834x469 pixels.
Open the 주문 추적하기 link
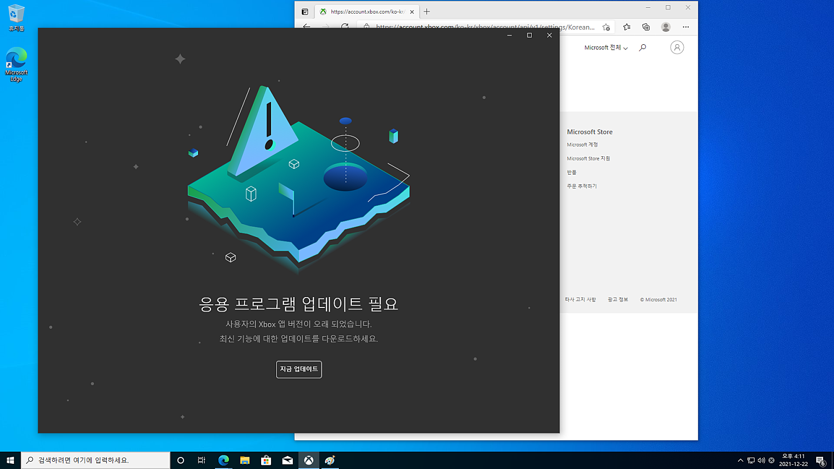click(x=582, y=186)
